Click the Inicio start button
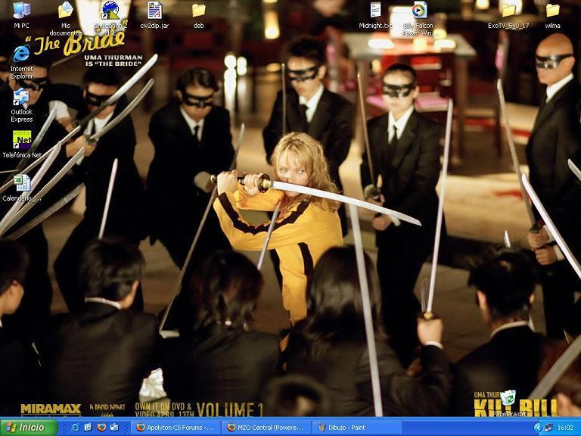581x436 pixels. click(29, 428)
